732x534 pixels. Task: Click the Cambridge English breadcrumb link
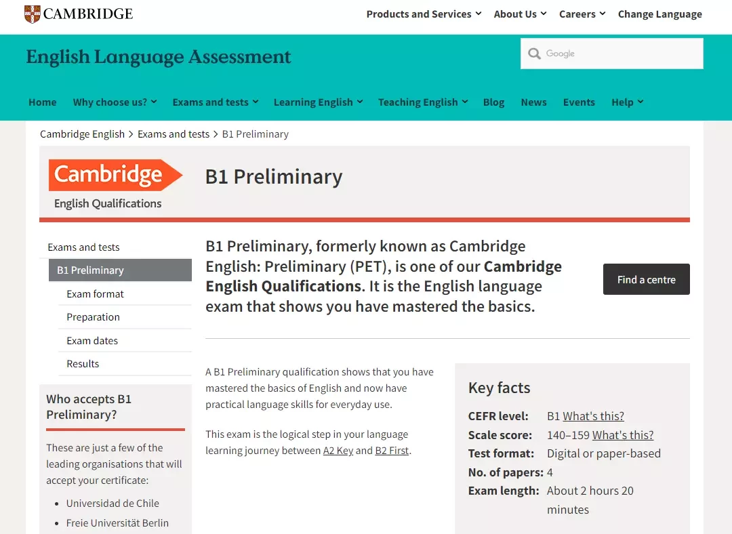(x=82, y=134)
